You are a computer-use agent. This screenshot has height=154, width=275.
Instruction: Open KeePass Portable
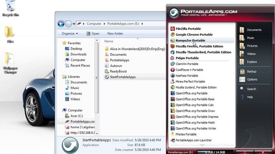click(184, 76)
